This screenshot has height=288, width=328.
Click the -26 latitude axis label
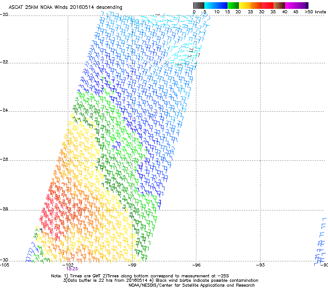pyautogui.click(x=4, y=160)
